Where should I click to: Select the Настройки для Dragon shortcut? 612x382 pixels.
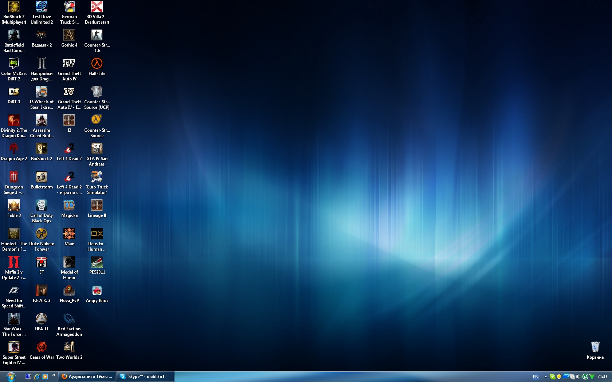pos(42,69)
